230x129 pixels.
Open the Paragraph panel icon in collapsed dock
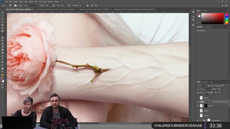pos(193,20)
